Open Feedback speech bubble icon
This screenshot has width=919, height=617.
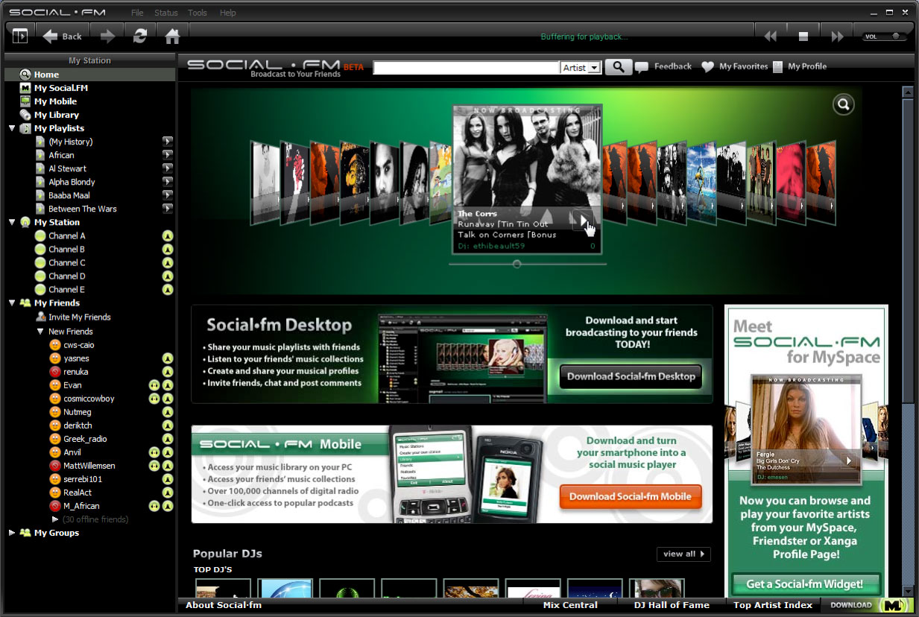point(642,67)
